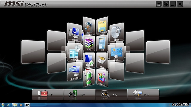Open Windows Media Player from taskbar

pos(21,105)
